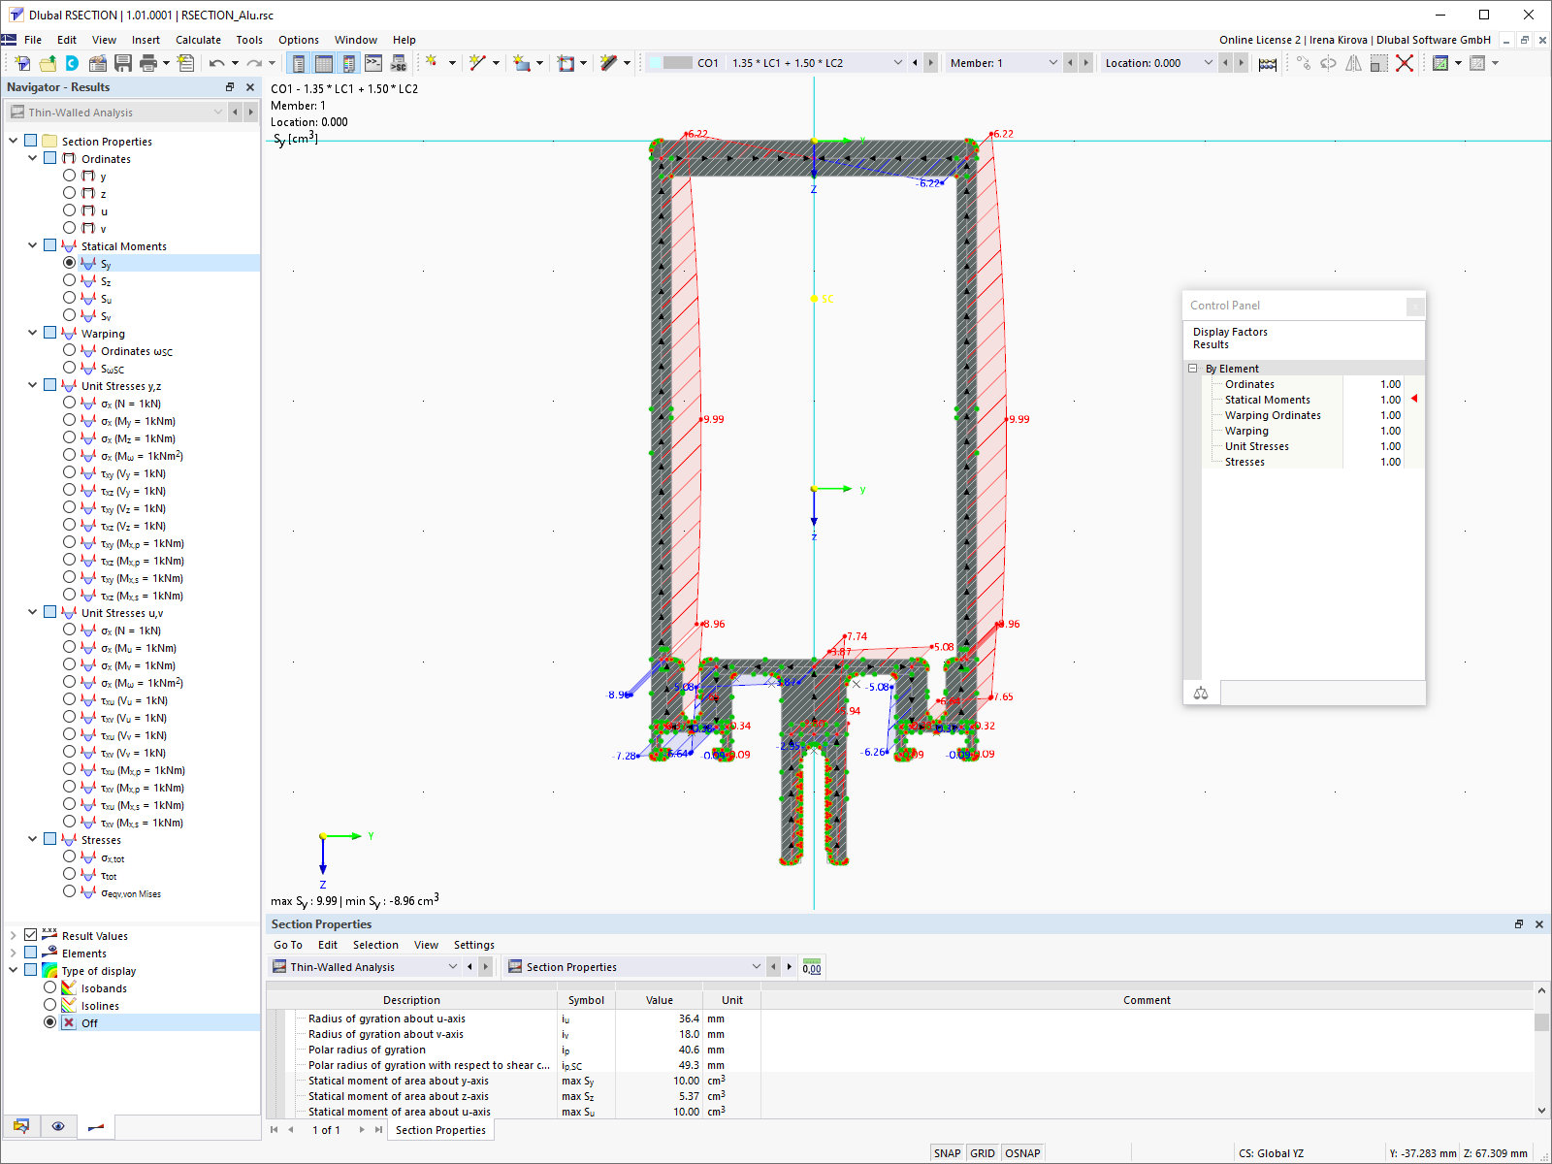Open the Calculate menu
The image size is (1552, 1164).
pos(198,40)
